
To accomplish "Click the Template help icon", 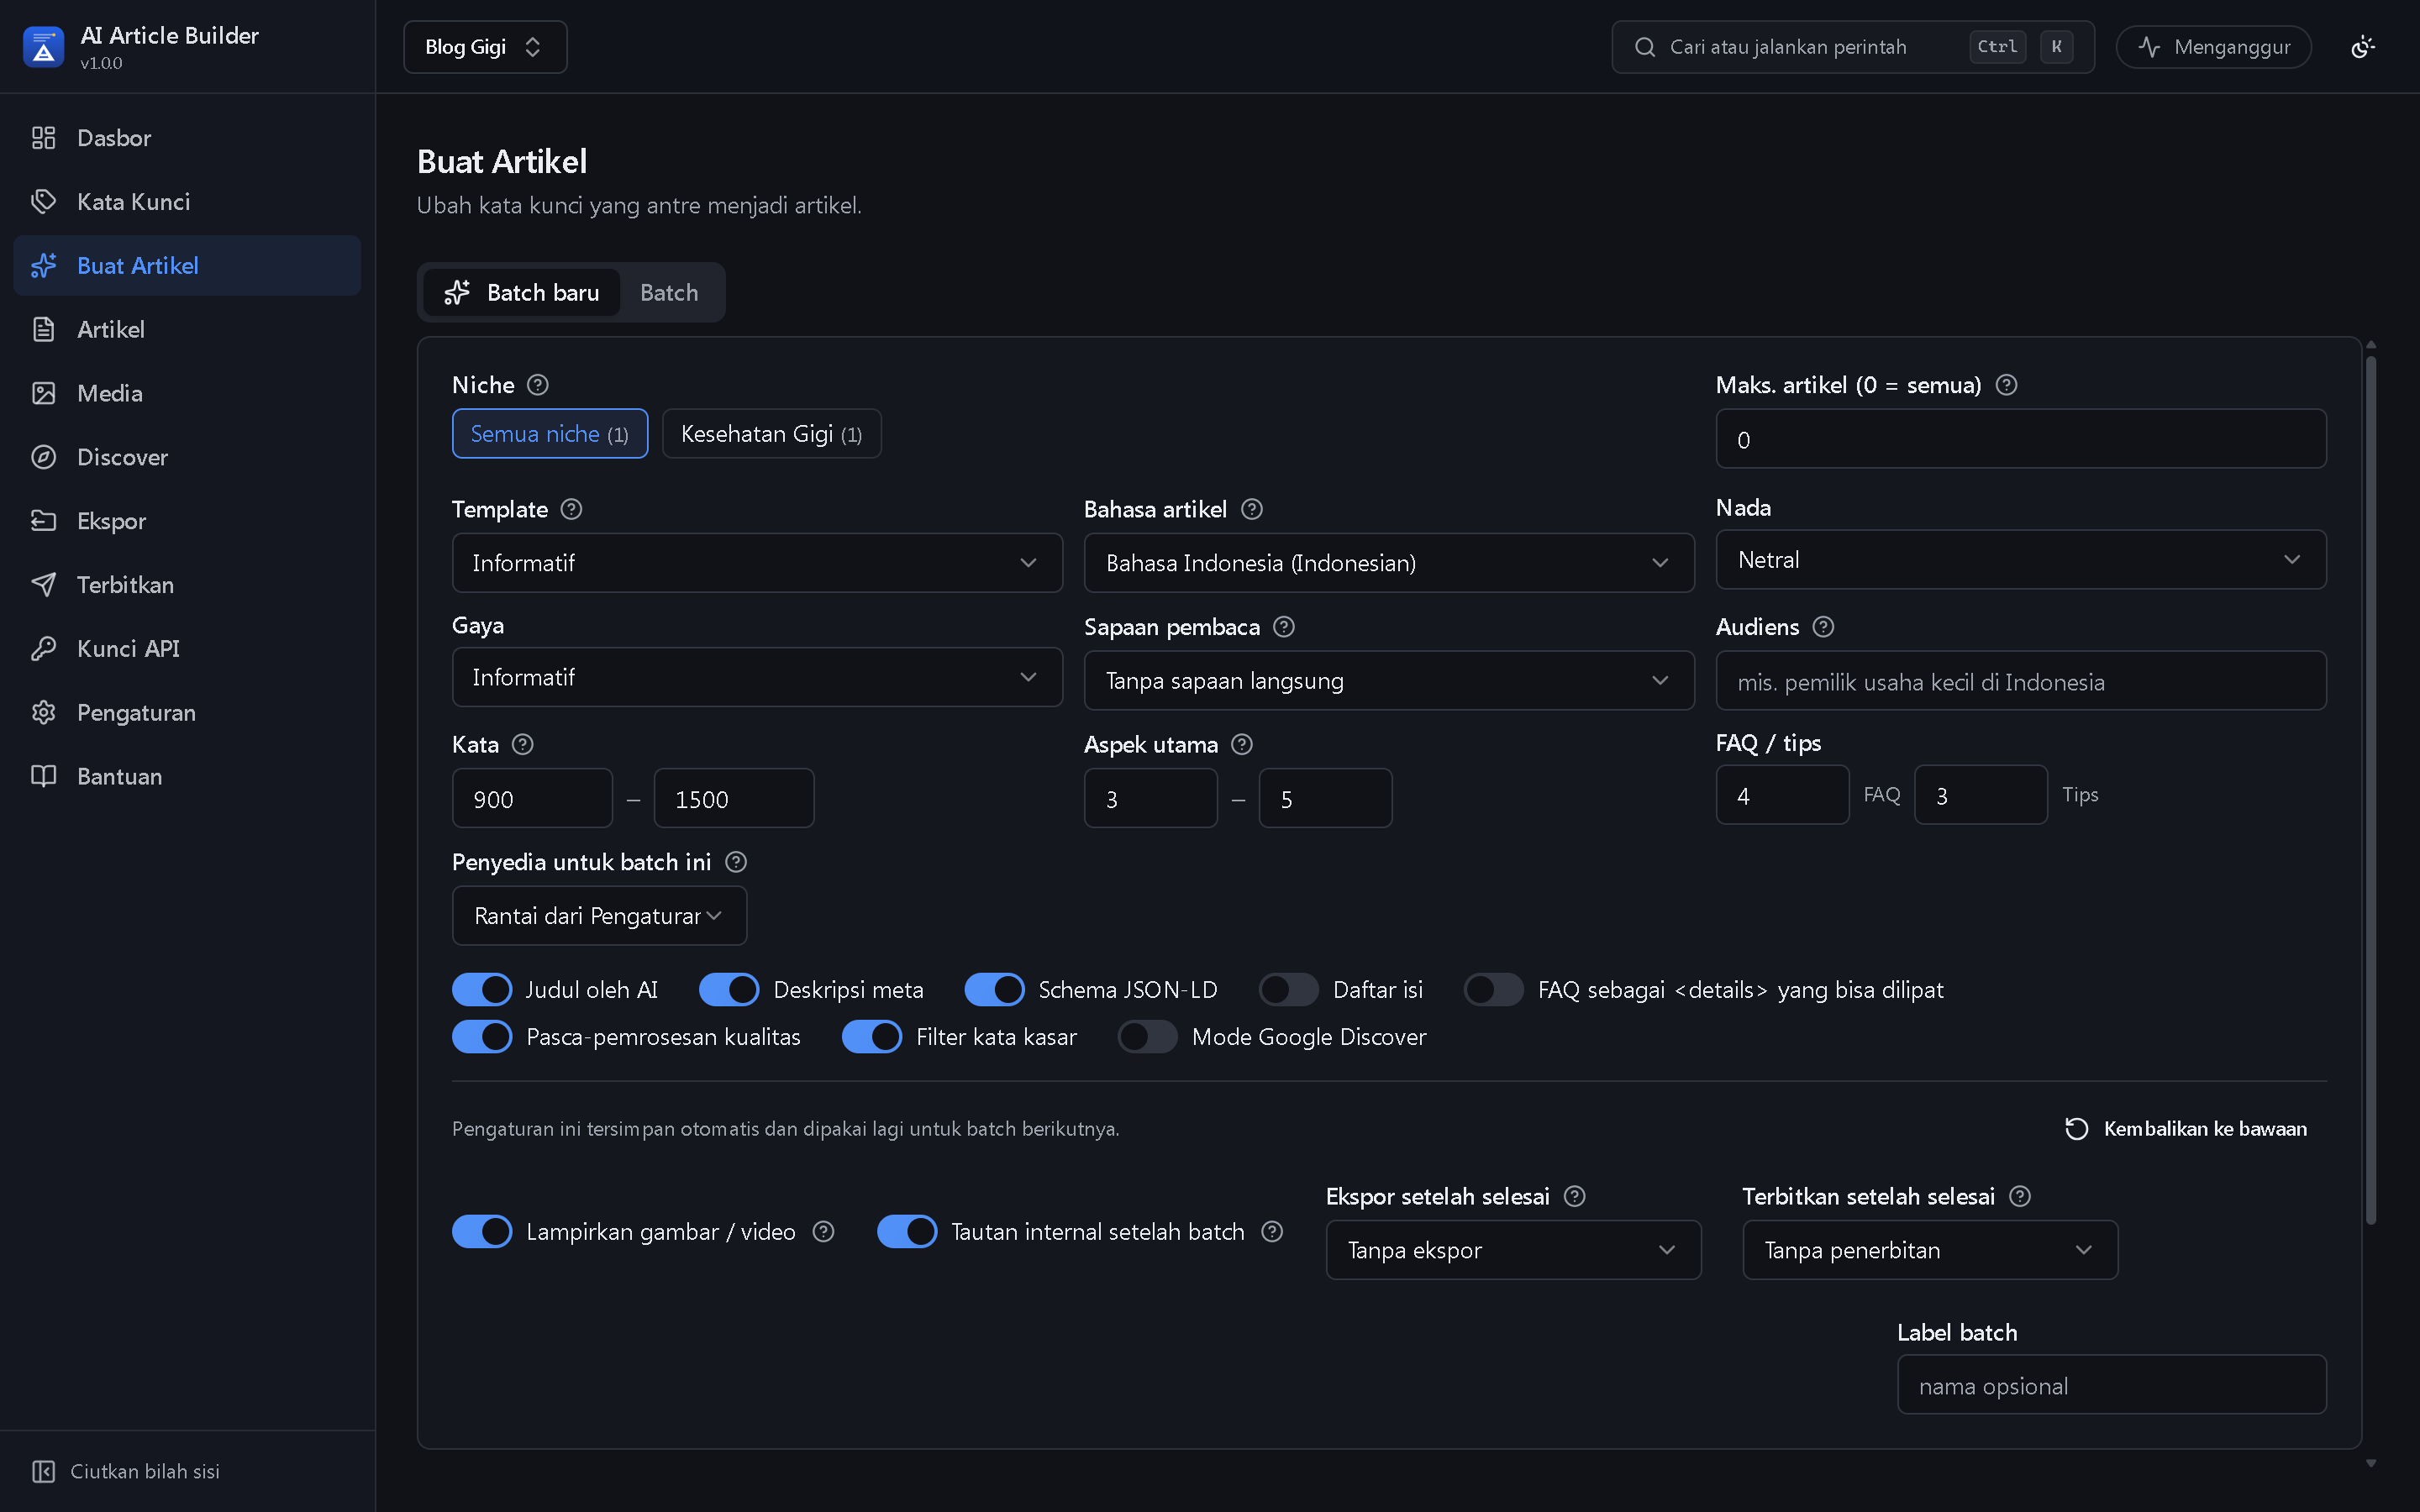I will coord(571,509).
